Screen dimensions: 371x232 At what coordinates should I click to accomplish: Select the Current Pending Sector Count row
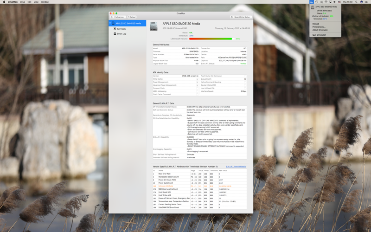(x=199, y=204)
